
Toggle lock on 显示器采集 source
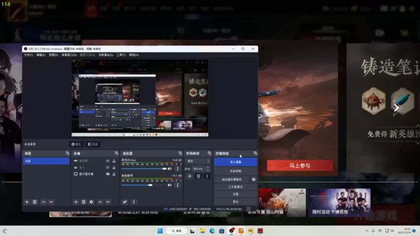click(114, 174)
